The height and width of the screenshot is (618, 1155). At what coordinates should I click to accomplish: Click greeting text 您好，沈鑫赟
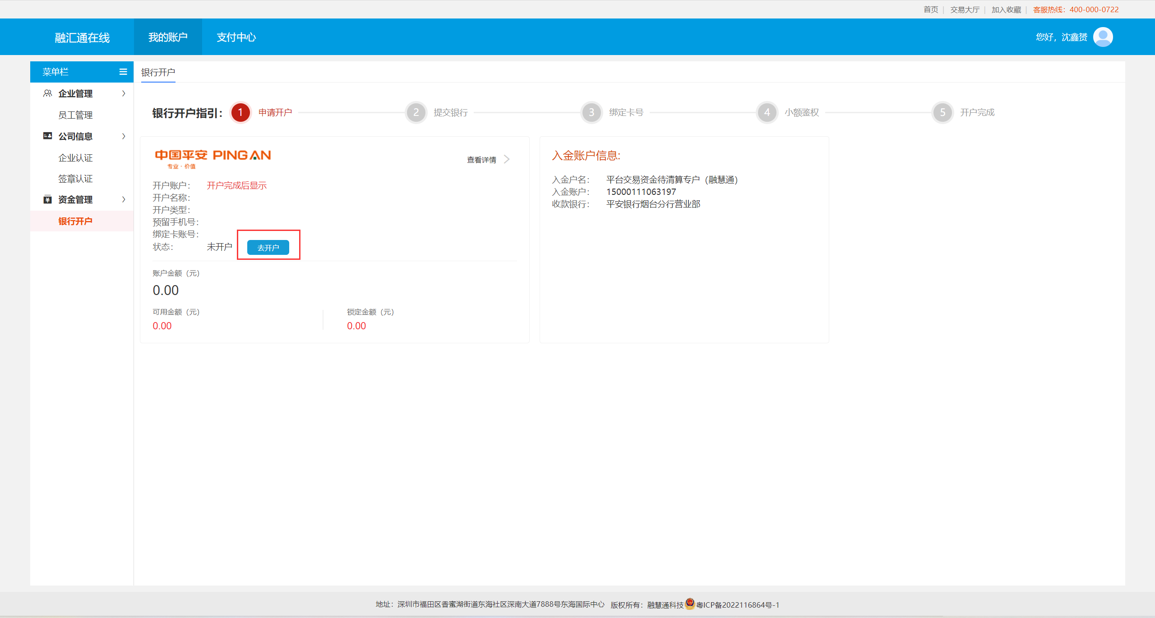(1061, 37)
